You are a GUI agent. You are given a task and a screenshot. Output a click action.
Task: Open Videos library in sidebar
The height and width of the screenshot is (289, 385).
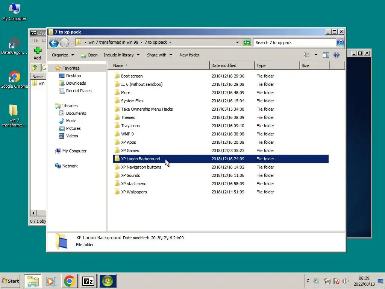[72, 136]
